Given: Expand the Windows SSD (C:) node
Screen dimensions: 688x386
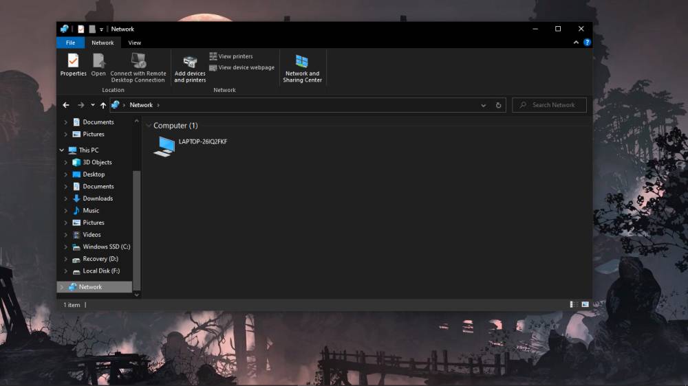Looking at the screenshot, I should coord(66,247).
